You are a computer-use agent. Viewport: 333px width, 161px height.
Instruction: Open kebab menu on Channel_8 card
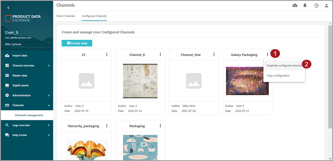click(160, 55)
